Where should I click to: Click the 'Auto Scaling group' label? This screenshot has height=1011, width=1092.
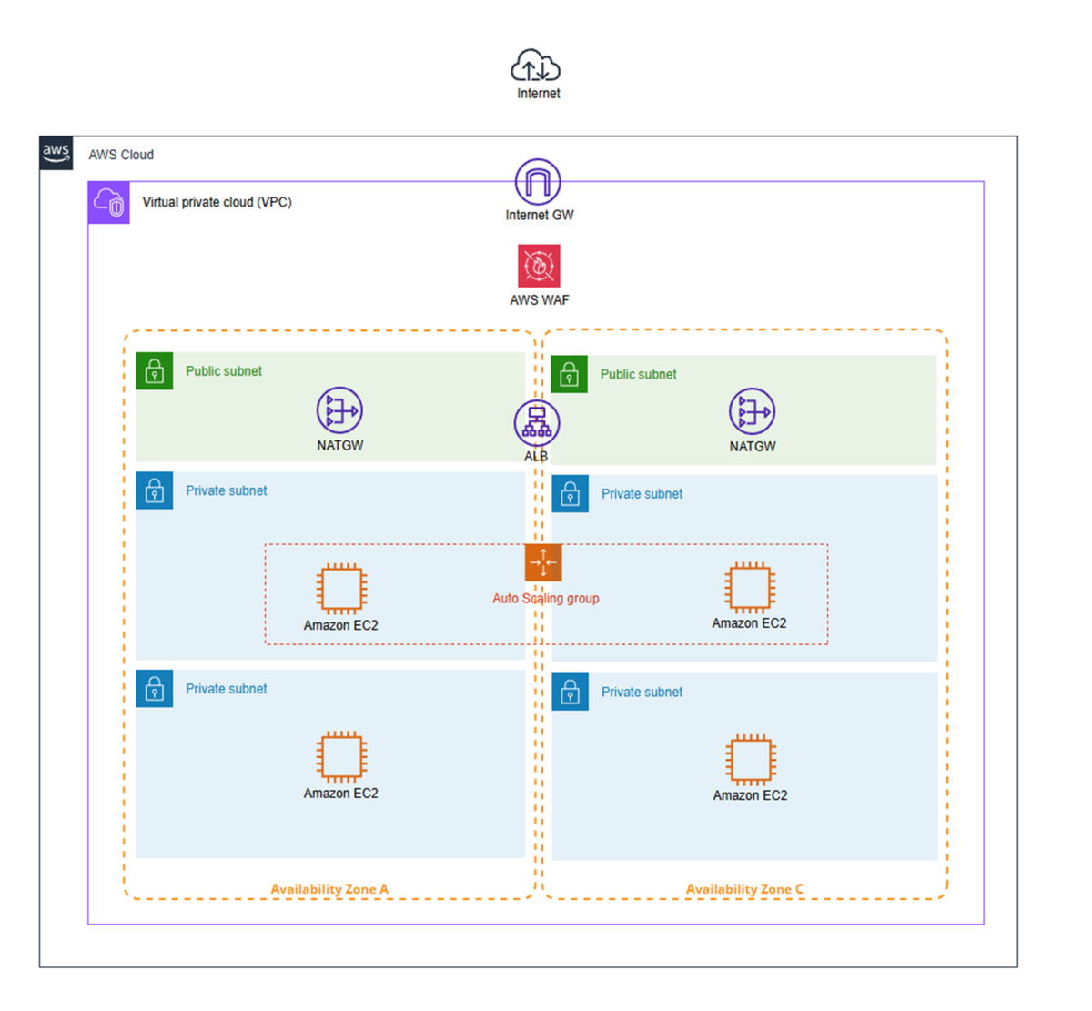pyautogui.click(x=546, y=599)
